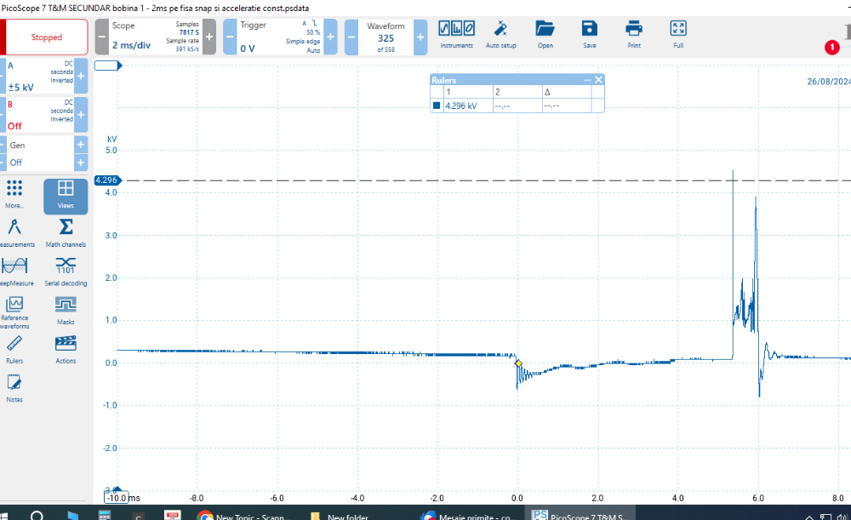Select the 4.296 ruler handle on axis
This screenshot has height=520, width=851.
tap(106, 180)
